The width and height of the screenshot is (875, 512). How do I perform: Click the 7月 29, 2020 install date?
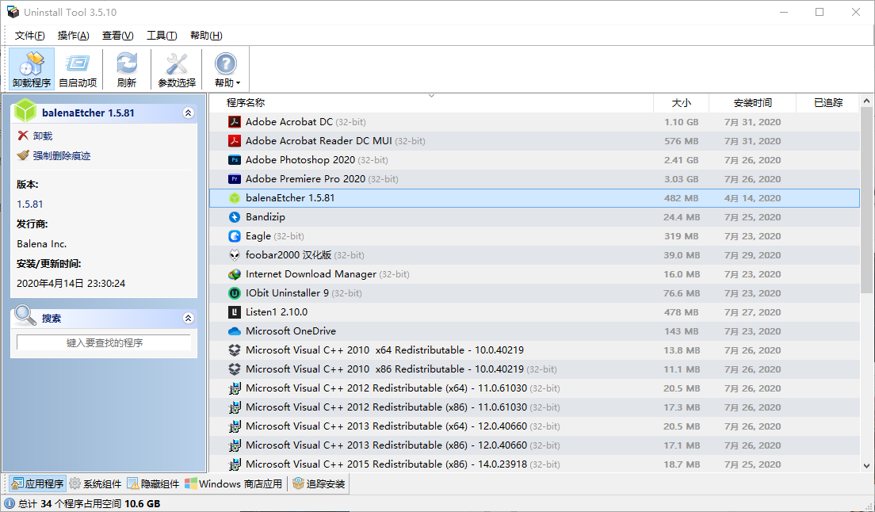[x=752, y=255]
